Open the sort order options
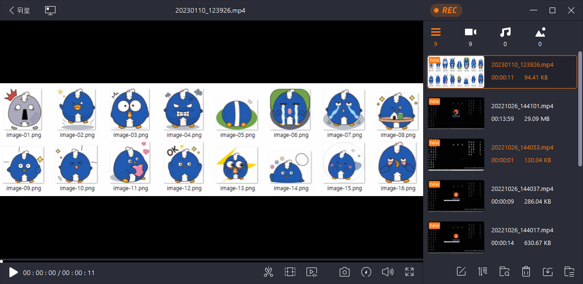The width and height of the screenshot is (583, 284). click(483, 271)
